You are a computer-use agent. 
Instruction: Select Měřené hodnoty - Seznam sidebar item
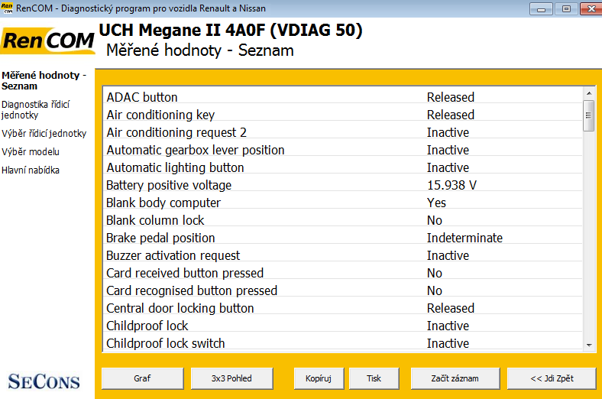point(44,81)
